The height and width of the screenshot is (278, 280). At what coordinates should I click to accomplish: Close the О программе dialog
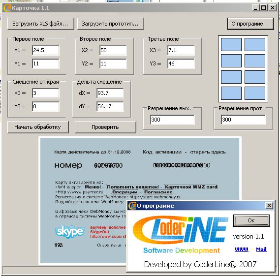pyautogui.click(x=269, y=206)
